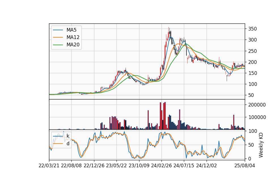Click the 250 price axis label
The height and width of the screenshot is (195, 272).
252,51
